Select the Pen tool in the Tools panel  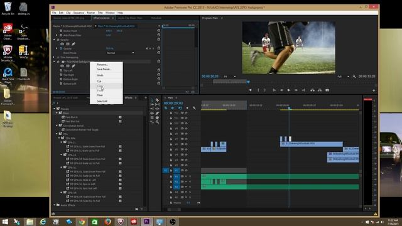pyautogui.click(x=157, y=113)
